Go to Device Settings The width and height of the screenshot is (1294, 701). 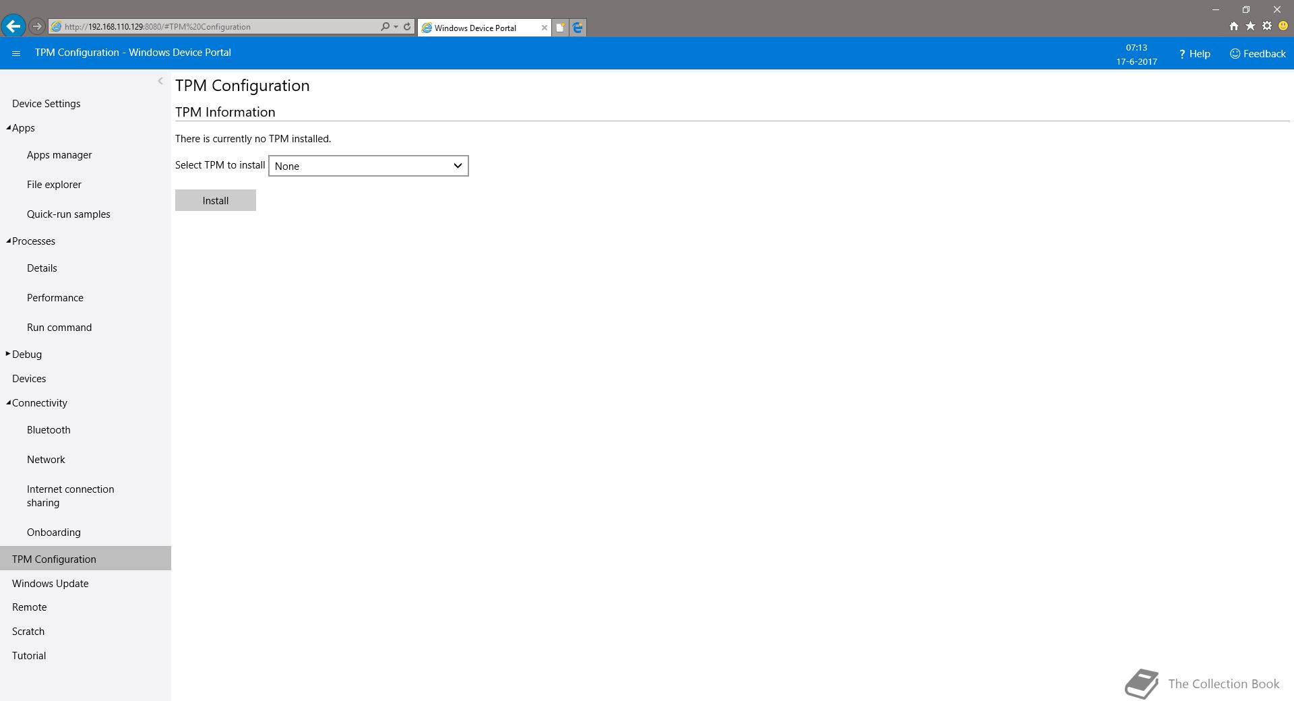pyautogui.click(x=46, y=104)
